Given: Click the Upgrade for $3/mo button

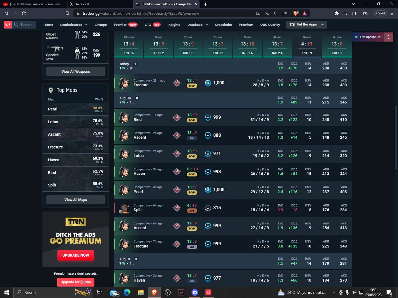Looking at the screenshot, I should point(76,282).
